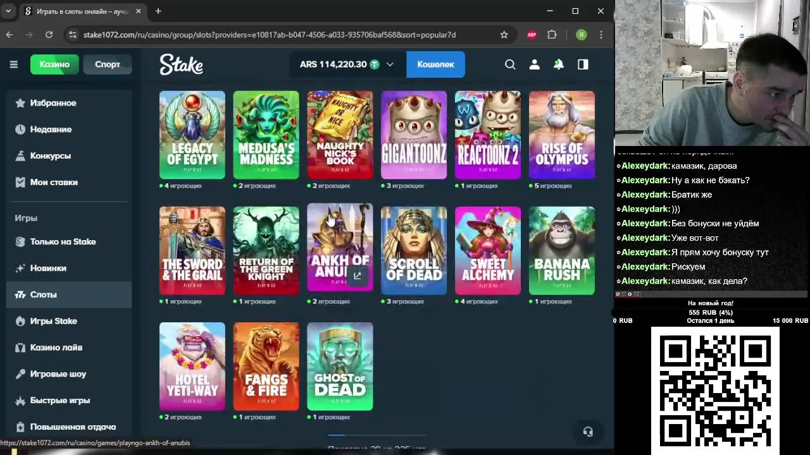Open Naughty Nick's Book slot
This screenshot has height=455, width=810.
[340, 135]
